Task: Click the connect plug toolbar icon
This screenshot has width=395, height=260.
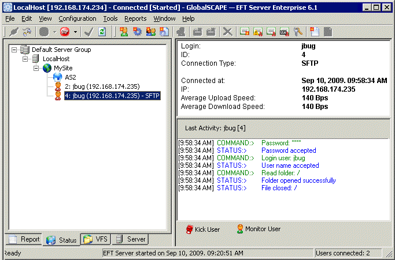Action: [14, 32]
